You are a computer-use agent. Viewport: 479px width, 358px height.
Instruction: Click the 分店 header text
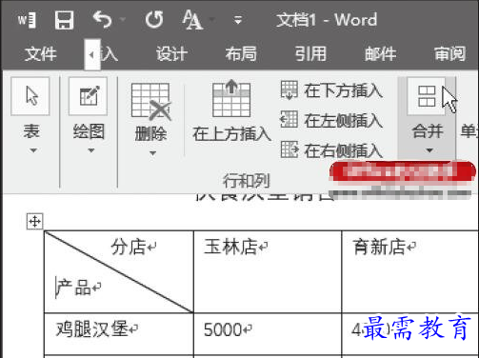click(129, 247)
